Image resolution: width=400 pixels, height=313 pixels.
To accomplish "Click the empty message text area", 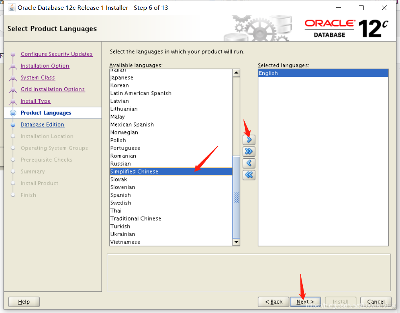I will 249,273.
